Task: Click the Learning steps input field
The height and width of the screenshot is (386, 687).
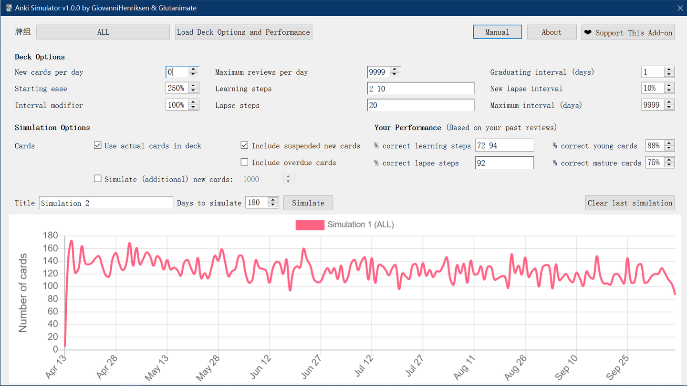Action: point(421,89)
